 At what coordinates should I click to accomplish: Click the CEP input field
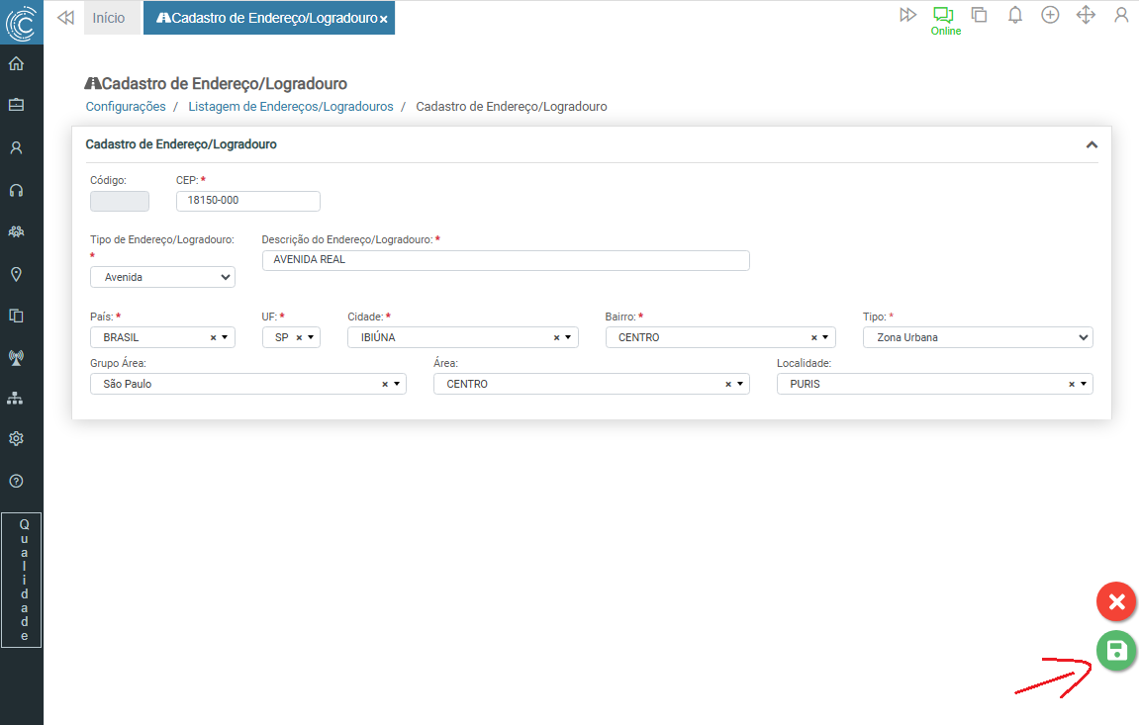[247, 201]
